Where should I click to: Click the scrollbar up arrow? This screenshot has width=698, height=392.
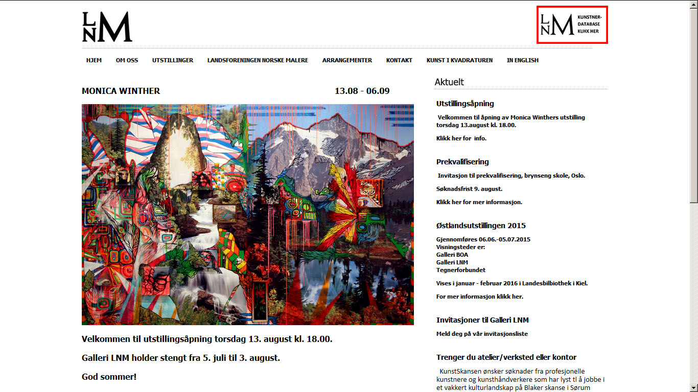click(693, 4)
